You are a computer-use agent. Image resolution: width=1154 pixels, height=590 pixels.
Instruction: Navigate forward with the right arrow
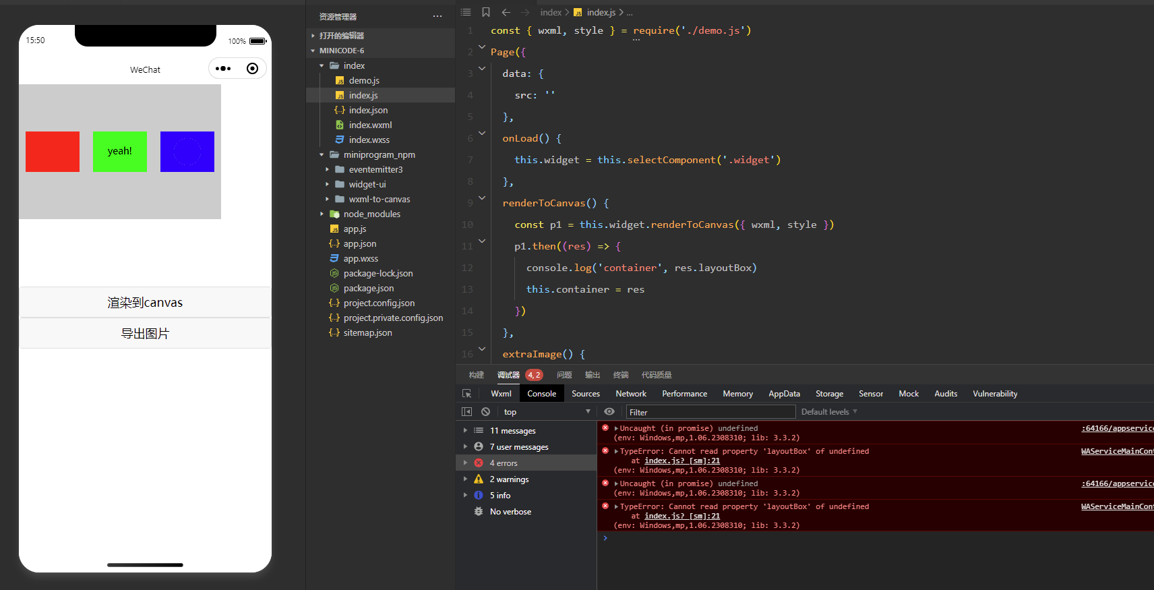[x=525, y=12]
